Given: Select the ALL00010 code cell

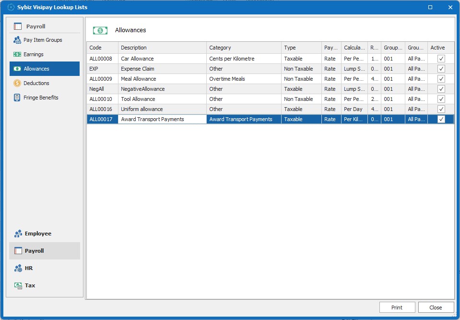Looking at the screenshot, I should 102,99.
